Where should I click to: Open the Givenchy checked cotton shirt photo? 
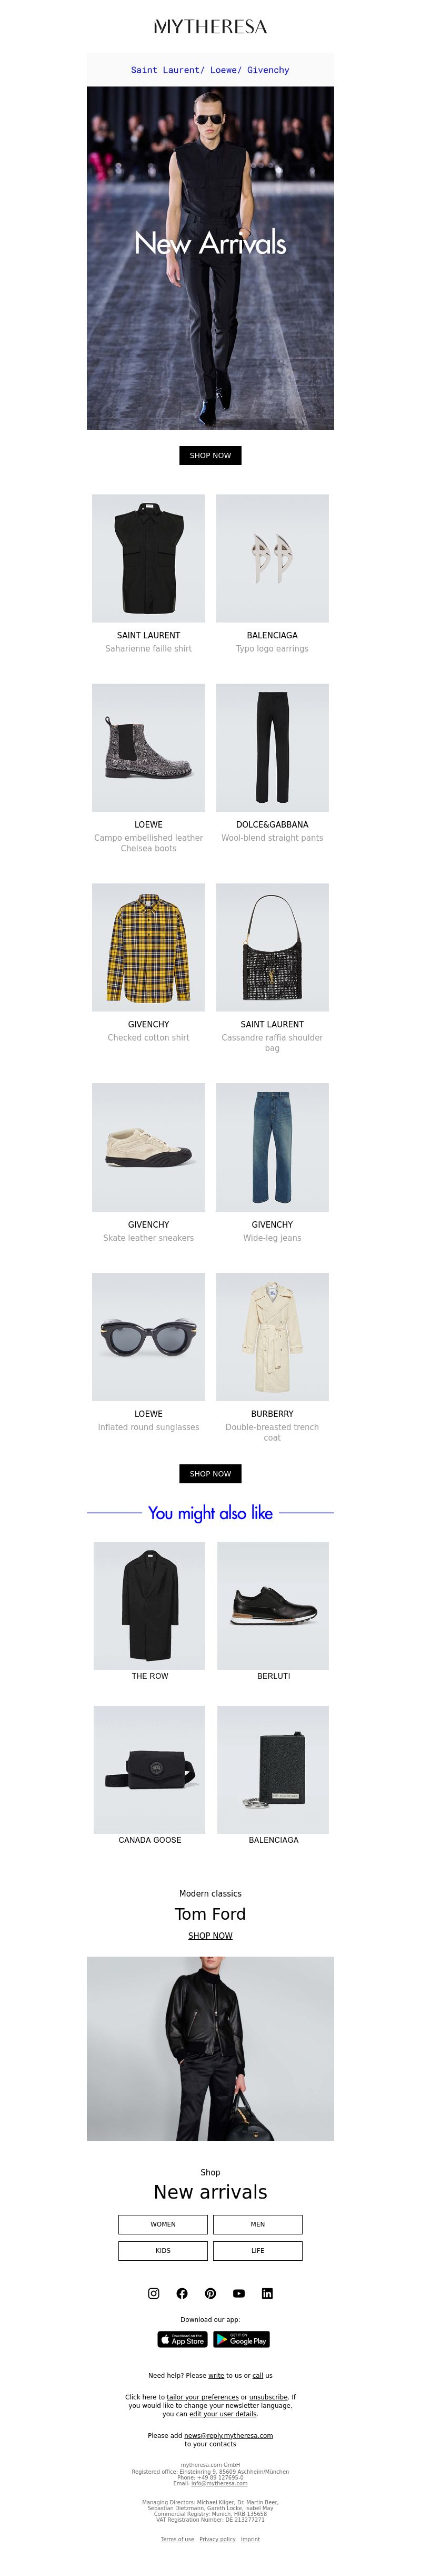(148, 947)
